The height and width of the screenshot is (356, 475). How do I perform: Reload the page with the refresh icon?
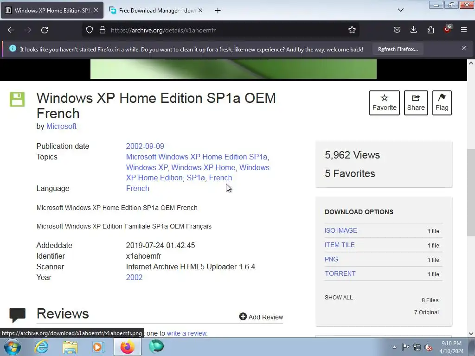click(45, 30)
